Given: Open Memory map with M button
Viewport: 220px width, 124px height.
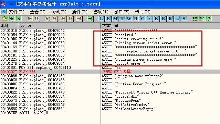Looking at the screenshot, I should point(115,18).
